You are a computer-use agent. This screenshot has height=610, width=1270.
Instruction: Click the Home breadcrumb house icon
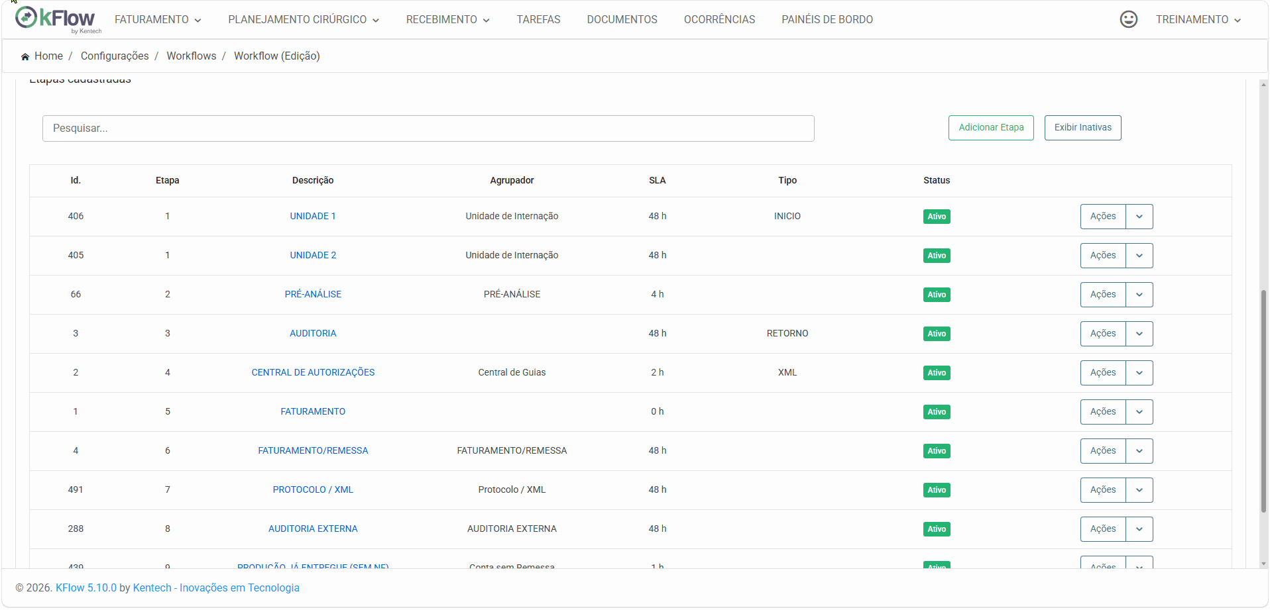click(x=25, y=56)
